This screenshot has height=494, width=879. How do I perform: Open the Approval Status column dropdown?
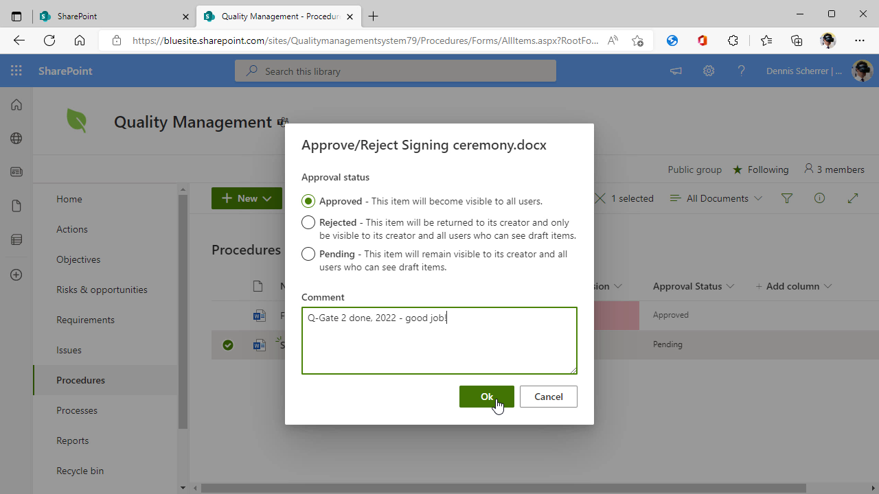[730, 286]
